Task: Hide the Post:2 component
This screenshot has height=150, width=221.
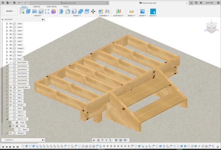Action: click(11, 59)
